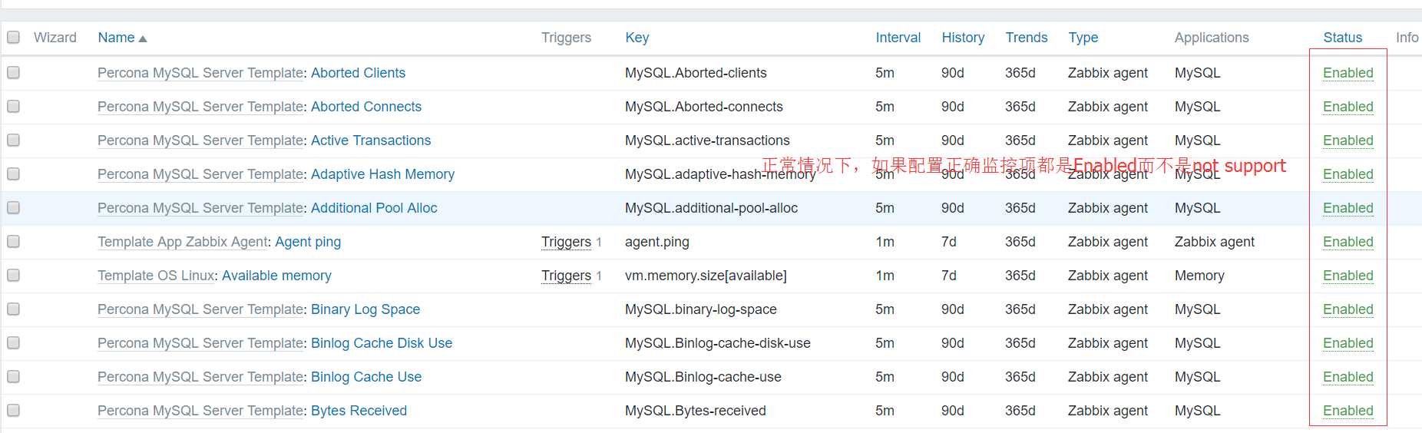The image size is (1422, 433).
Task: Open Percona template link in Aborted Clients row
Action: click(200, 73)
